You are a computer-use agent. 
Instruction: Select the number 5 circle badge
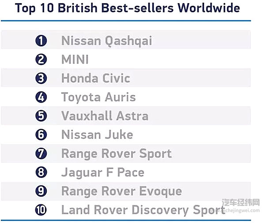tap(41, 116)
